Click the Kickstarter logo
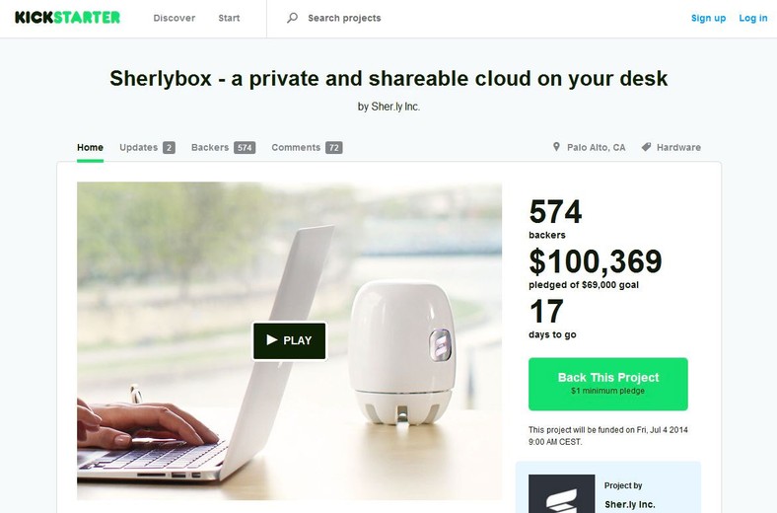 [67, 18]
